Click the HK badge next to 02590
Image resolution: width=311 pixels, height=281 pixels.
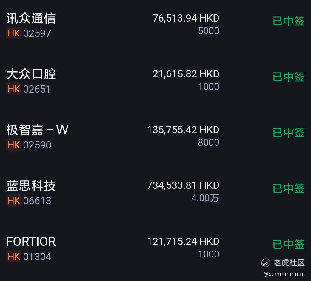tap(14, 145)
